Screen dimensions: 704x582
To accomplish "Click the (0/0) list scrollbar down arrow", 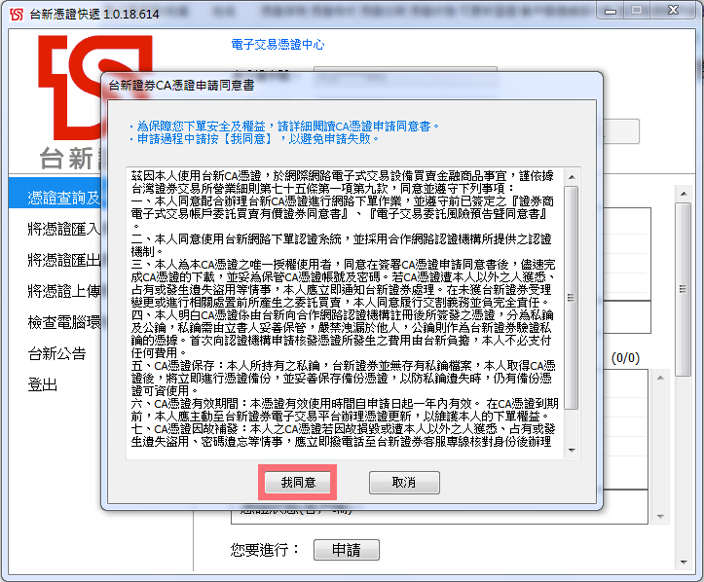I will [x=660, y=517].
